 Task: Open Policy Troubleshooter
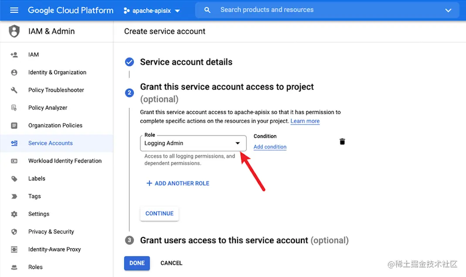[x=57, y=90]
